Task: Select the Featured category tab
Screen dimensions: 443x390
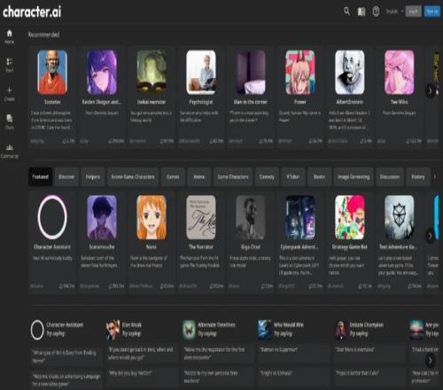Action: (x=41, y=176)
